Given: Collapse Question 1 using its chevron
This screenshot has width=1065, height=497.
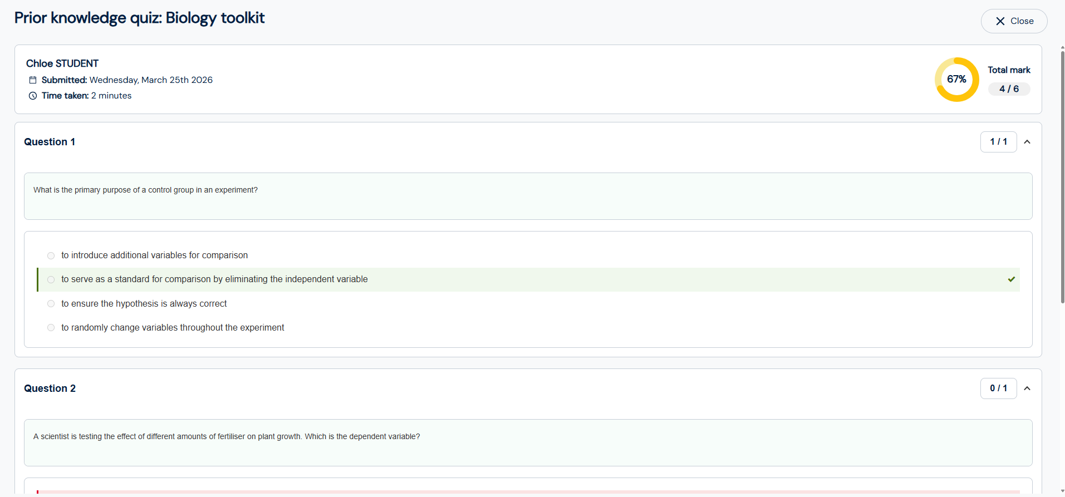Looking at the screenshot, I should pyautogui.click(x=1027, y=142).
